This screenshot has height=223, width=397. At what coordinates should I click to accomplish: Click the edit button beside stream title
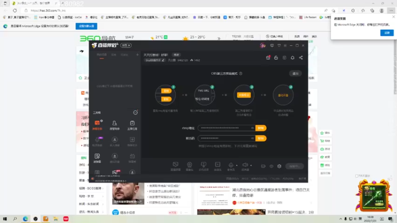click(176, 55)
